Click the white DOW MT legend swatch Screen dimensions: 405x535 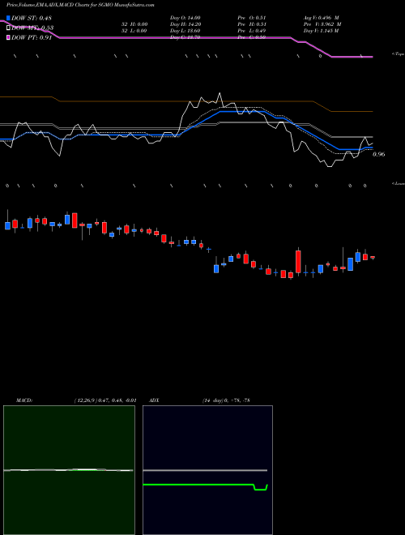pos(8,28)
